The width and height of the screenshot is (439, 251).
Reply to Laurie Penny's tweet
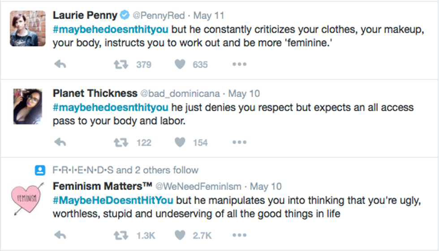click(60, 65)
